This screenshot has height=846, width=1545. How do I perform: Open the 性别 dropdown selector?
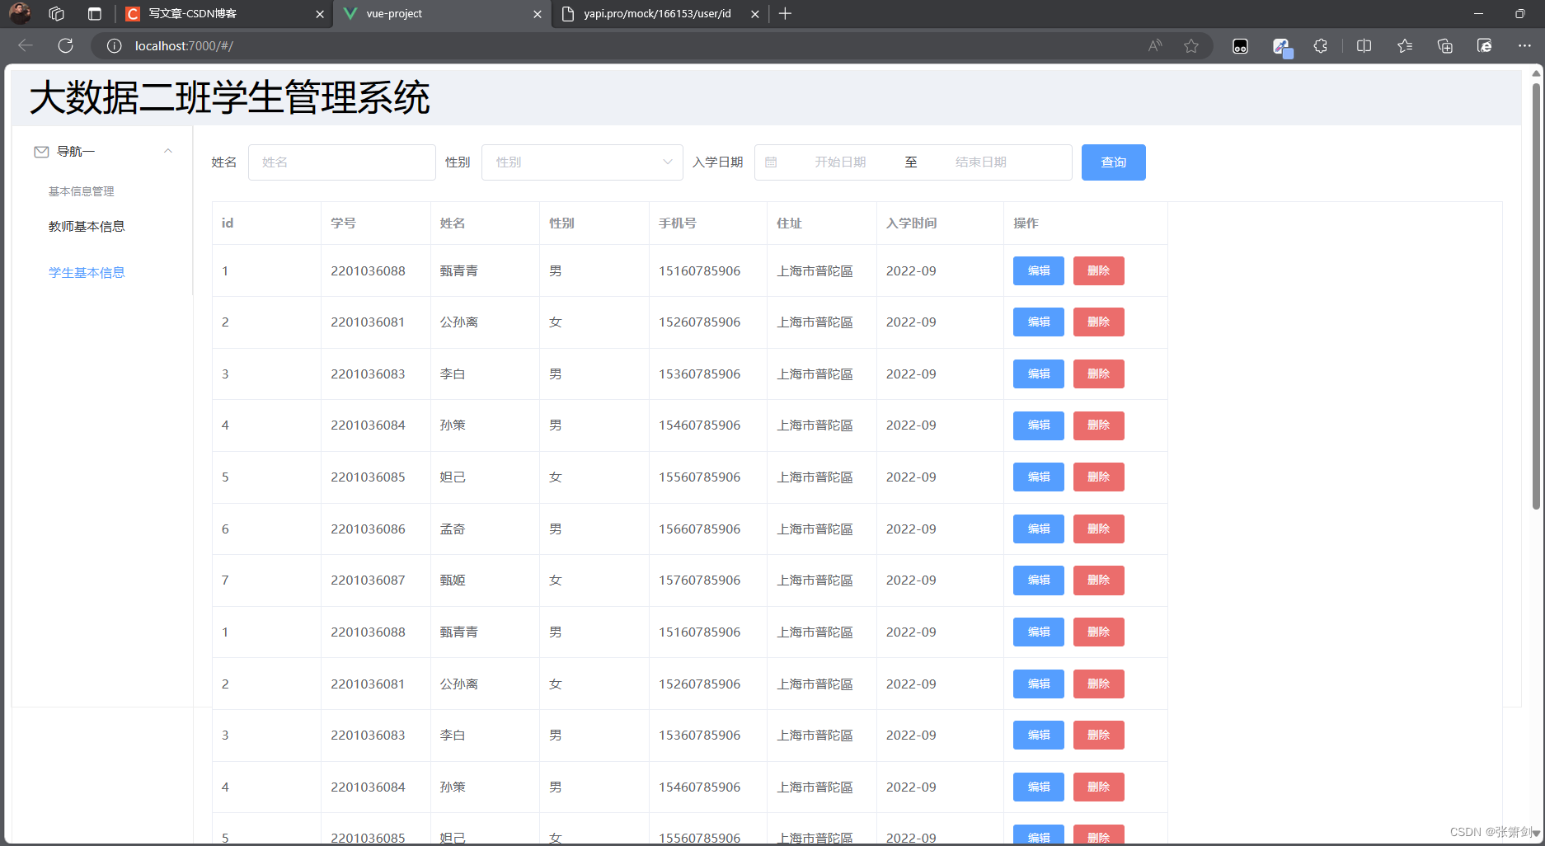click(582, 162)
